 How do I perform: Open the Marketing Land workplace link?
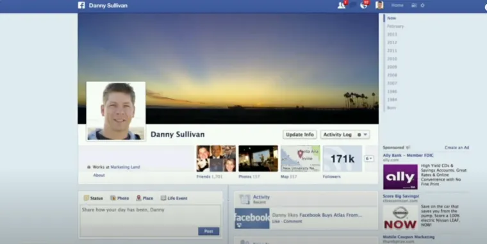tap(125, 167)
